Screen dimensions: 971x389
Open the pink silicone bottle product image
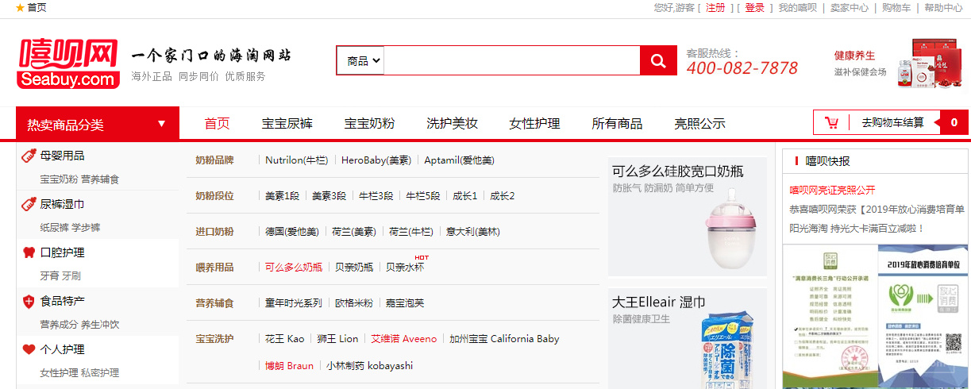[x=688, y=216]
